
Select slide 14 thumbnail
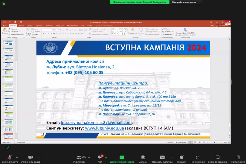[9, 107]
